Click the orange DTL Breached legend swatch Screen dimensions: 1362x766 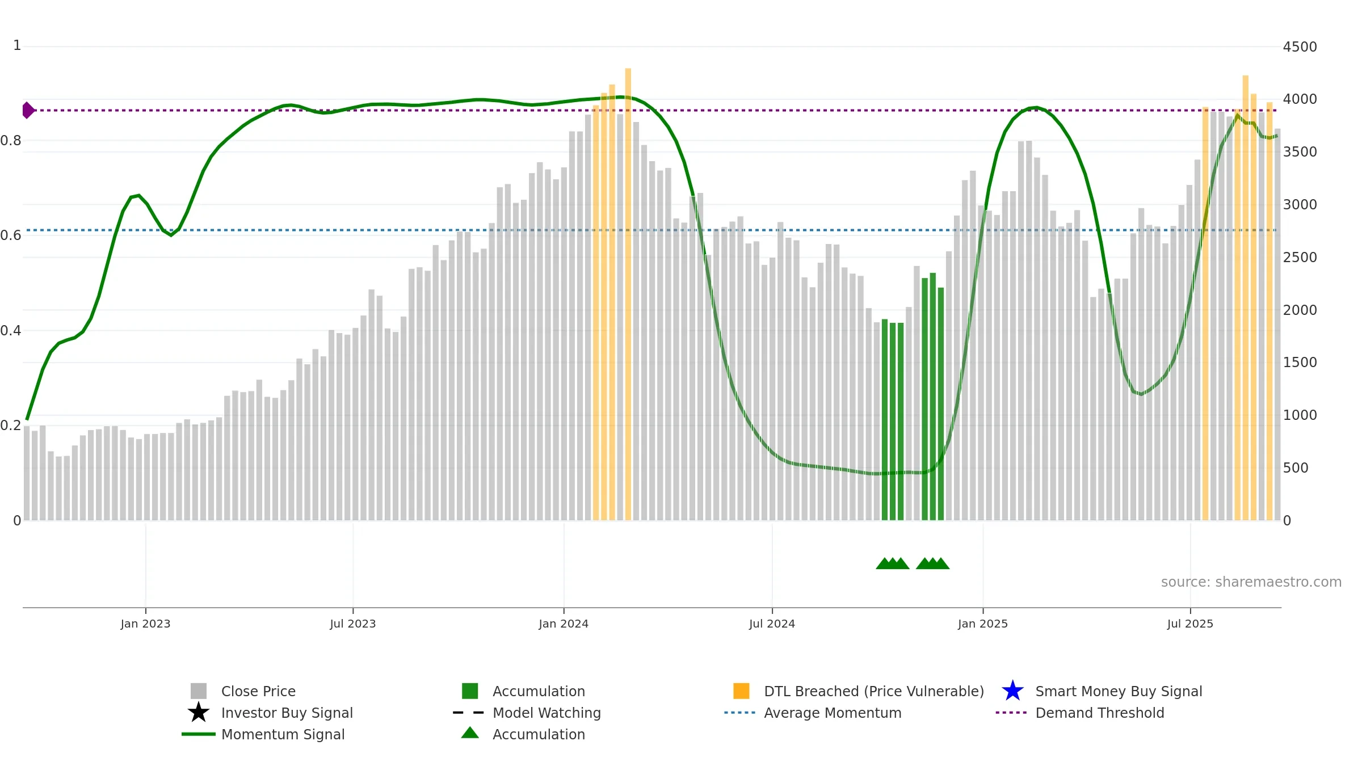(741, 691)
